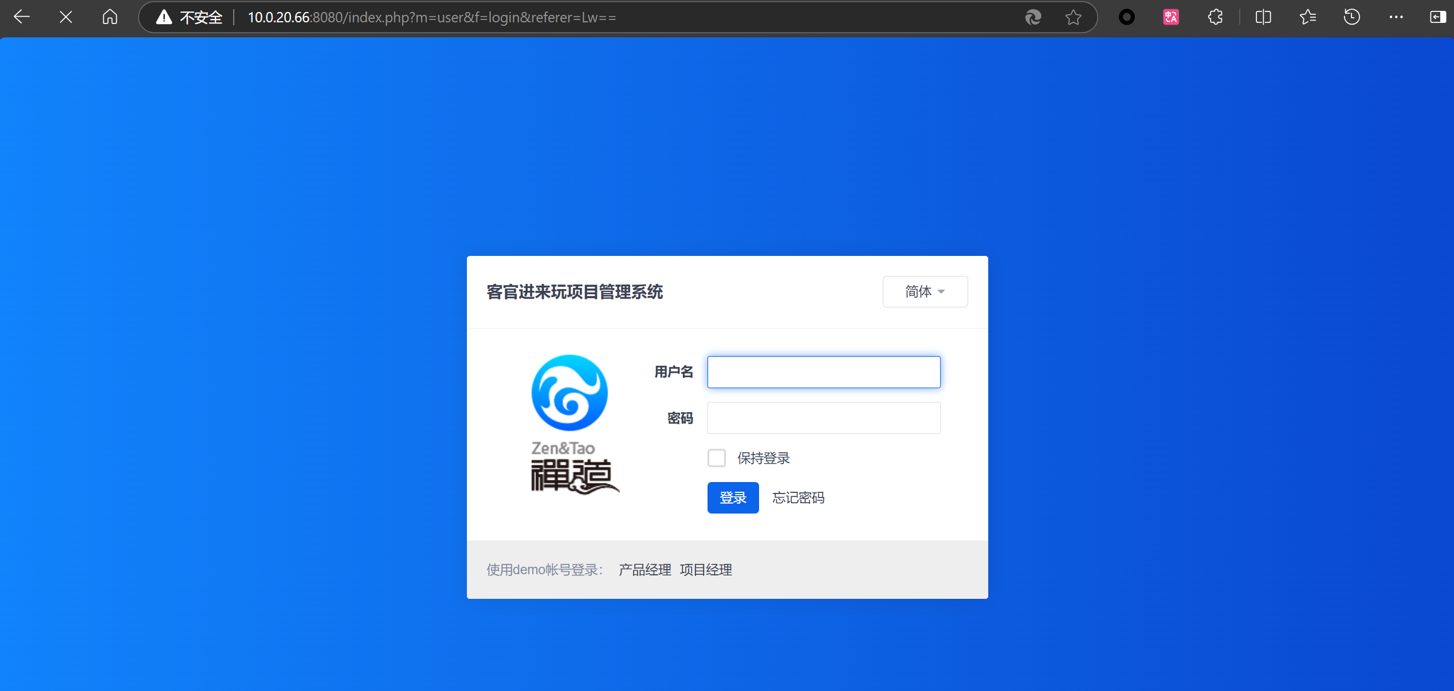Focus the 用户名 input field

click(x=823, y=372)
